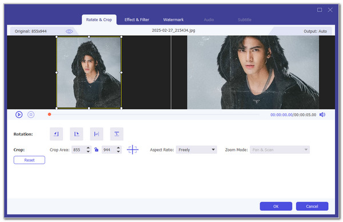Toggle the aspect ratio lock icon
Image resolution: width=343 pixels, height=222 pixels.
(x=96, y=150)
